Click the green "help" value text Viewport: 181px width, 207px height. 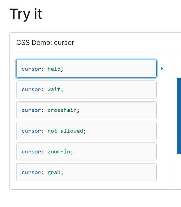(x=54, y=69)
